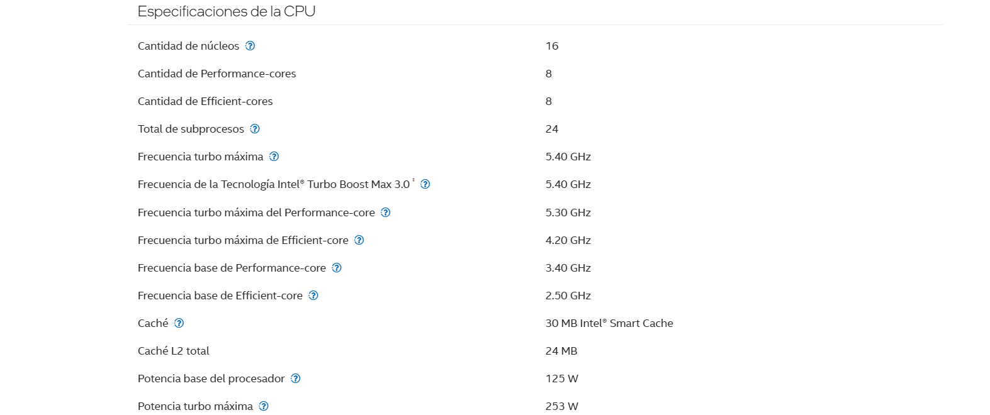Open the Caché help icon
Image resolution: width=990 pixels, height=415 pixels.
(x=179, y=323)
